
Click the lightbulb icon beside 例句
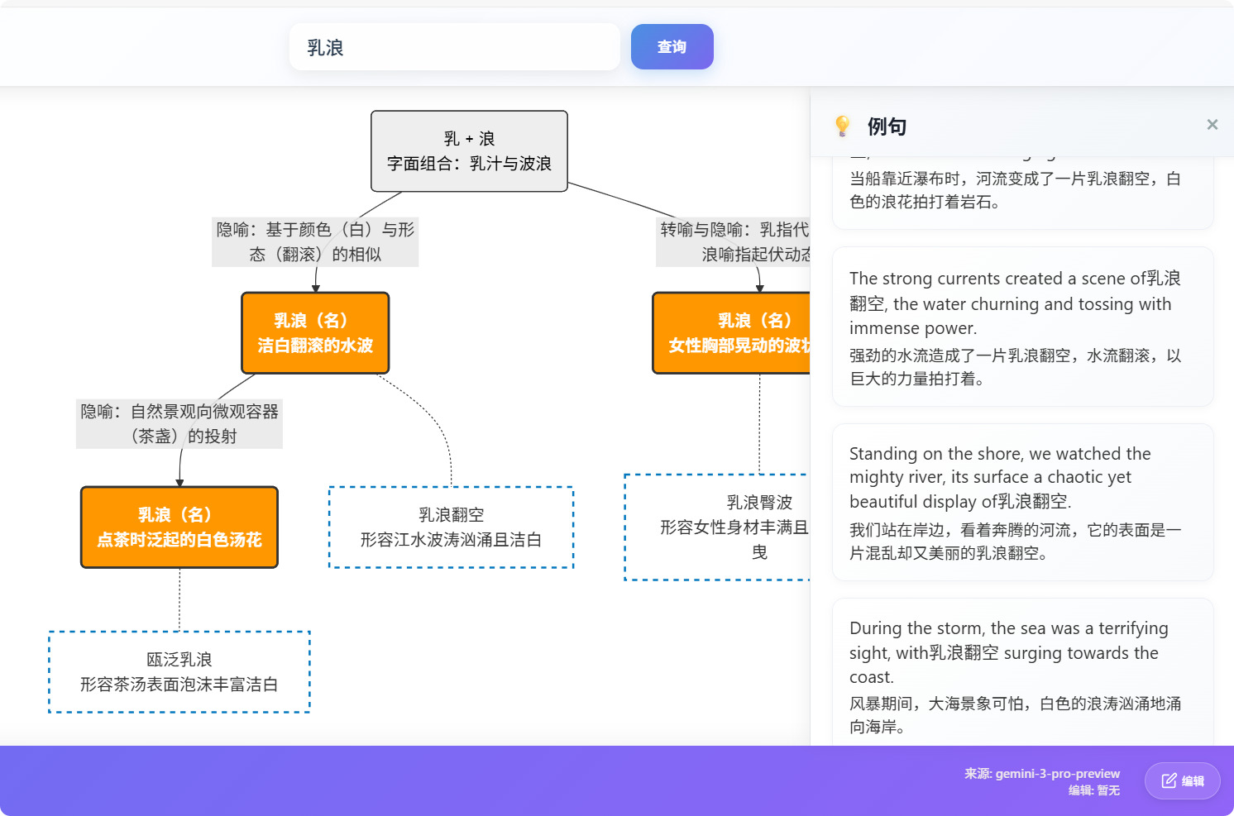click(x=842, y=126)
